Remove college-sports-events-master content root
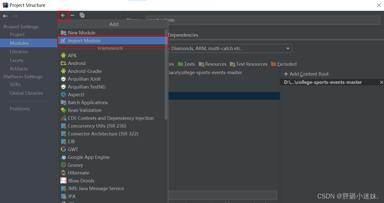The height and width of the screenshot is (203, 384). [x=381, y=82]
